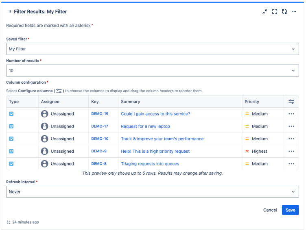Refresh the Filter Results gadget
This screenshot has width=308, height=230.
(x=284, y=11)
